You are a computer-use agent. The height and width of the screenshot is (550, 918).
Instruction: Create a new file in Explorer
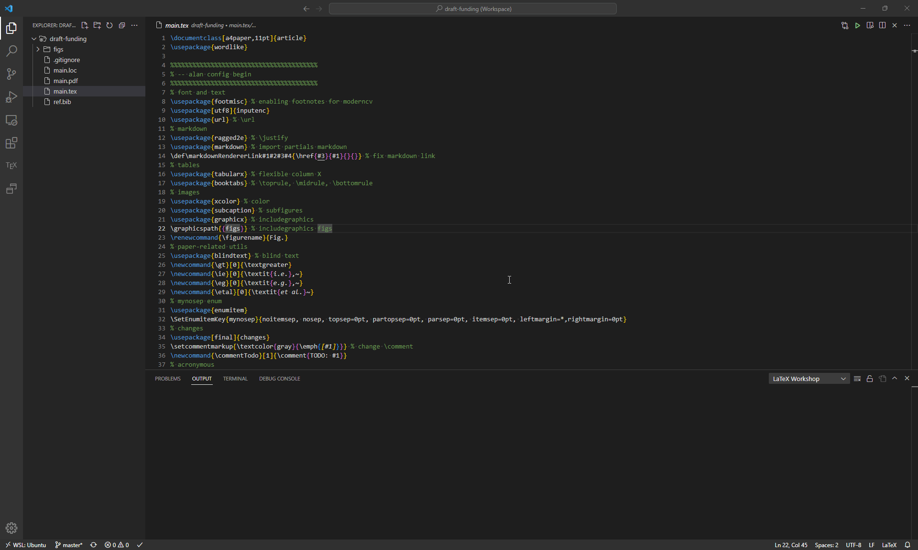tap(85, 25)
